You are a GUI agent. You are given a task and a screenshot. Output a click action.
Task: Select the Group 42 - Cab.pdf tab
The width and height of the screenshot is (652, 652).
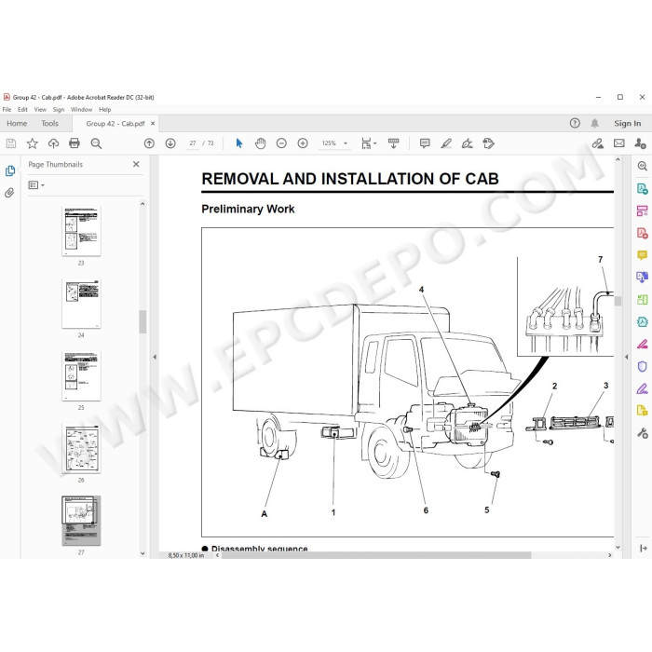coord(115,124)
